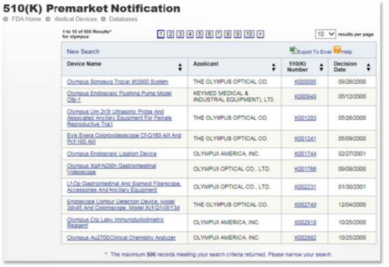This screenshot has height=267, width=389.
Task: Open Endoscope Contour Detection Device link
Action: pos(123,205)
